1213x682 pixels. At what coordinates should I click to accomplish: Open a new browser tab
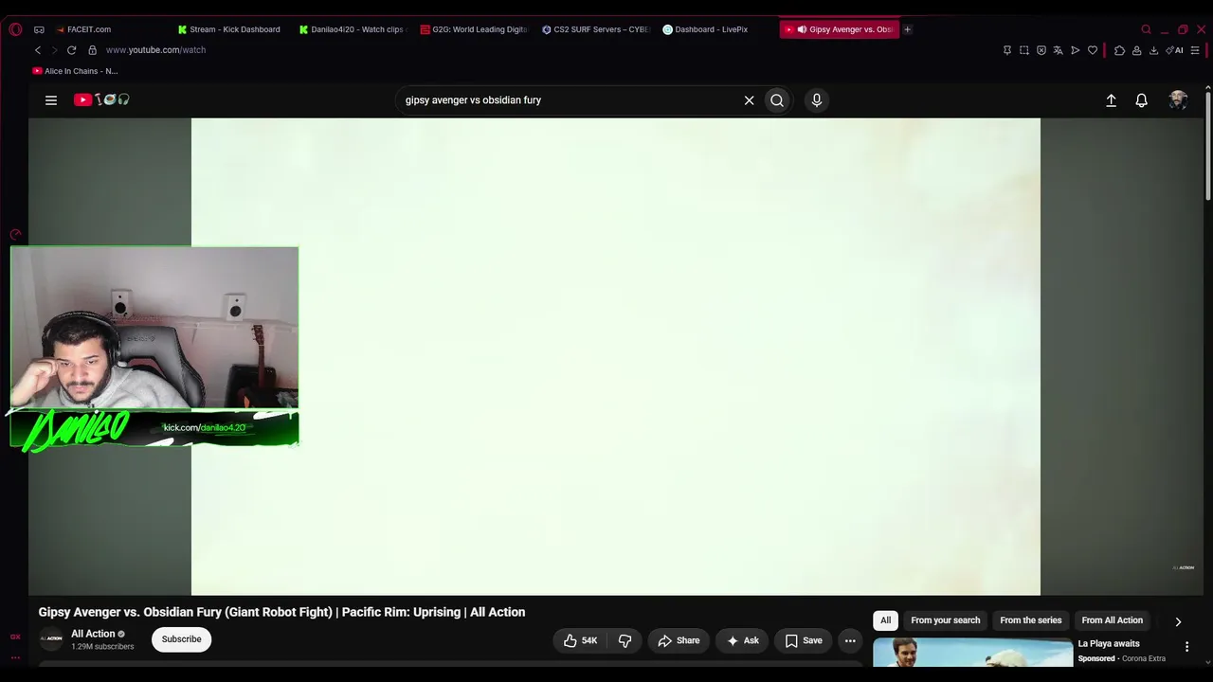click(907, 29)
